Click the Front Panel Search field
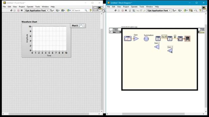 point(79,10)
